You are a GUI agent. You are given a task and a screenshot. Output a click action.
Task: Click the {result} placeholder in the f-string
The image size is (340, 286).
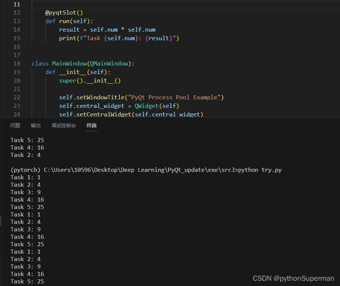click(x=159, y=38)
